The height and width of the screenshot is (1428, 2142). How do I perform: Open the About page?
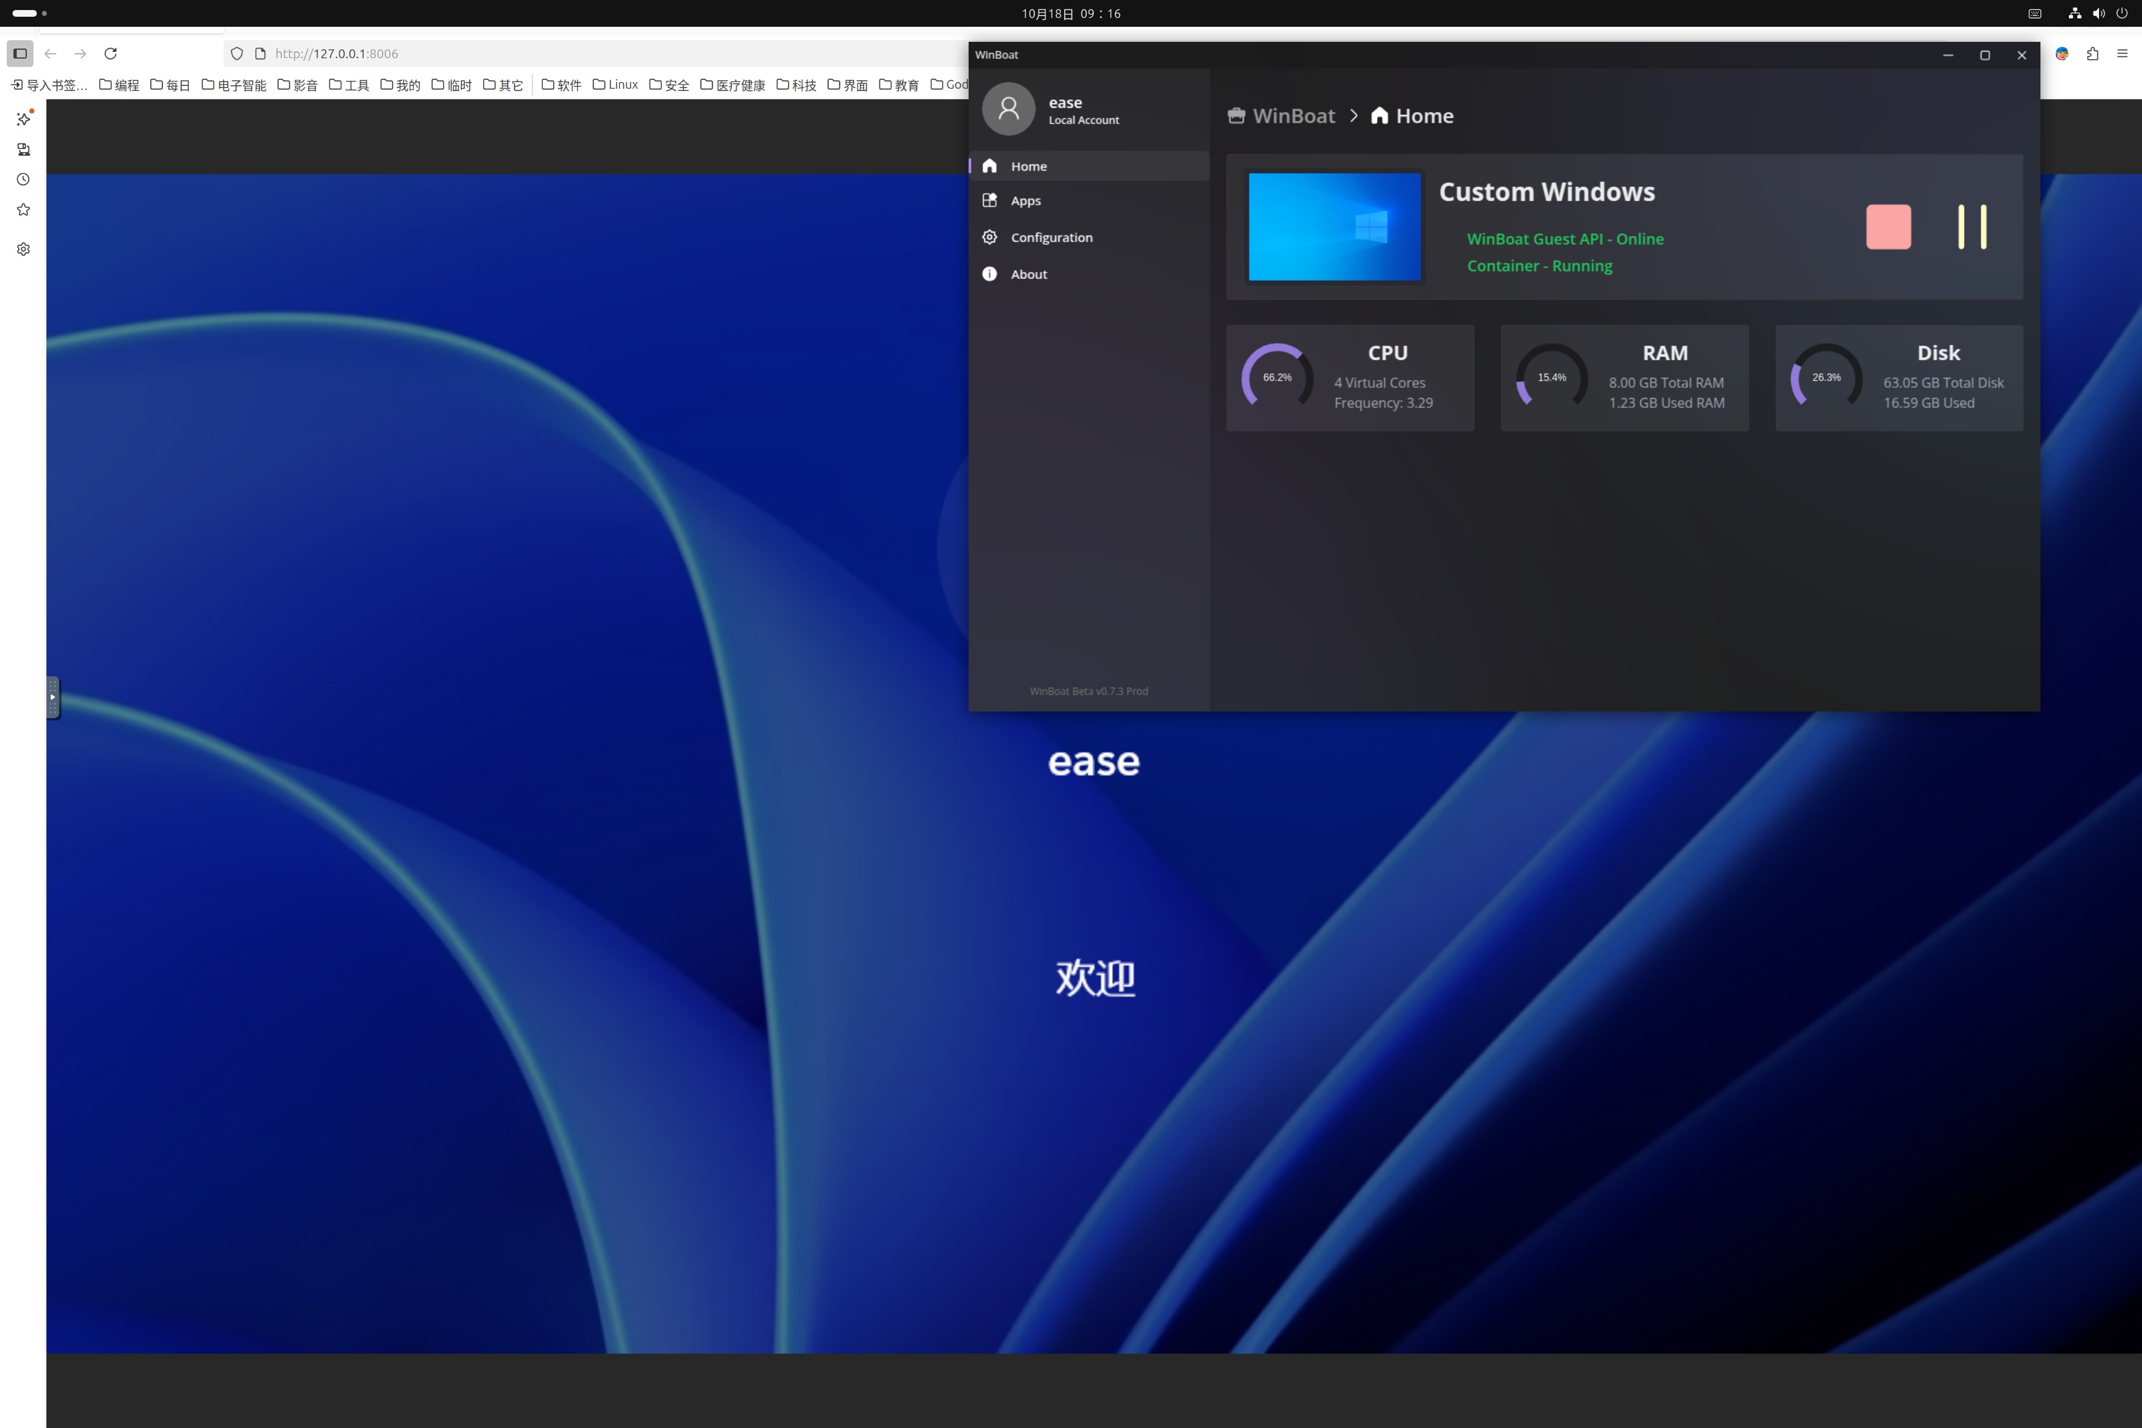point(1029,274)
